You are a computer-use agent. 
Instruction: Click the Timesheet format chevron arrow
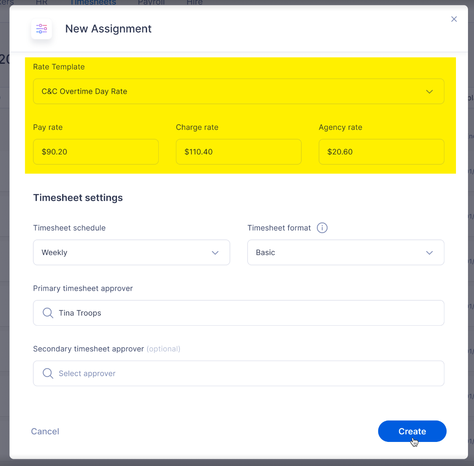click(429, 253)
